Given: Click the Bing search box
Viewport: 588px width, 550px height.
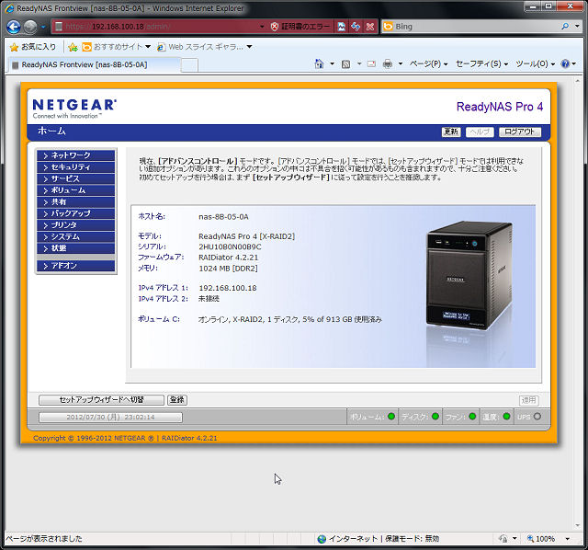Looking at the screenshot, I should (470, 27).
